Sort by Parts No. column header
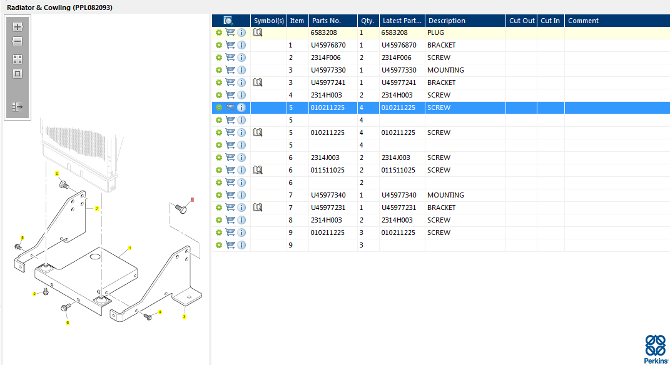Screen dimensions: 670x365 (333, 21)
